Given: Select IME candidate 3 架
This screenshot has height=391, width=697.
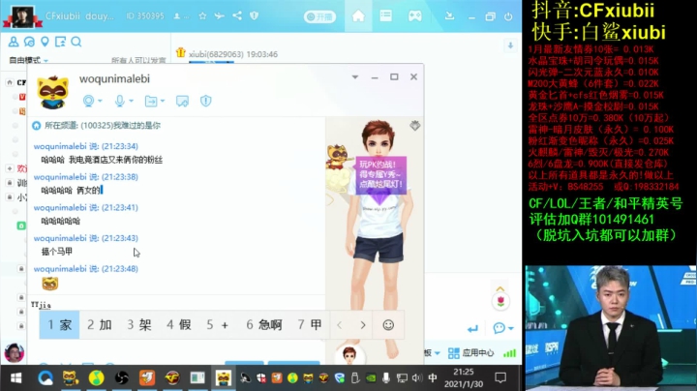Looking at the screenshot, I should pyautogui.click(x=139, y=325).
